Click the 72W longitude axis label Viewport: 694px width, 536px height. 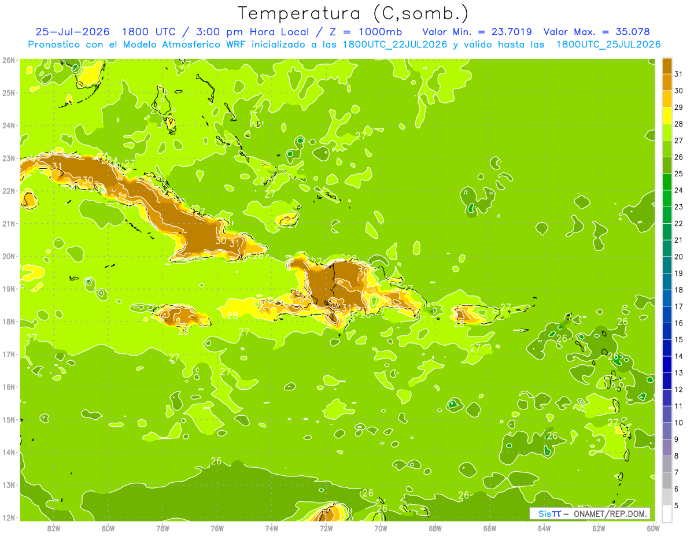point(326,528)
